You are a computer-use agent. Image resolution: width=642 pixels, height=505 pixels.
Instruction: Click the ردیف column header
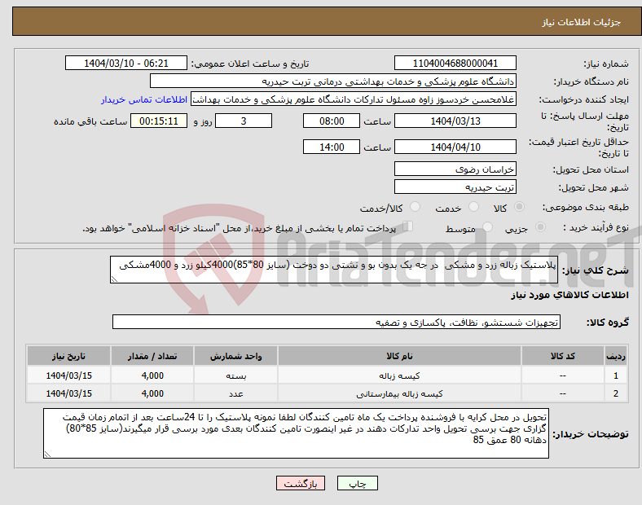click(616, 356)
